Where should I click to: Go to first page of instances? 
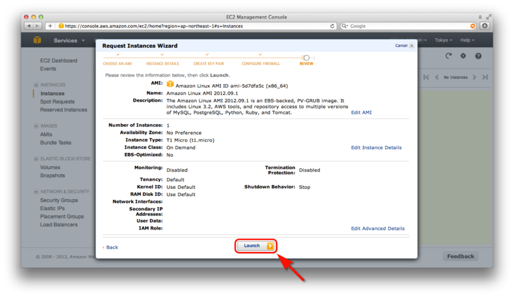click(426, 77)
